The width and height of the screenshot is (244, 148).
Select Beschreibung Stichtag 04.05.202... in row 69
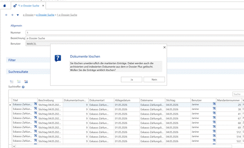click(x=50, y=128)
